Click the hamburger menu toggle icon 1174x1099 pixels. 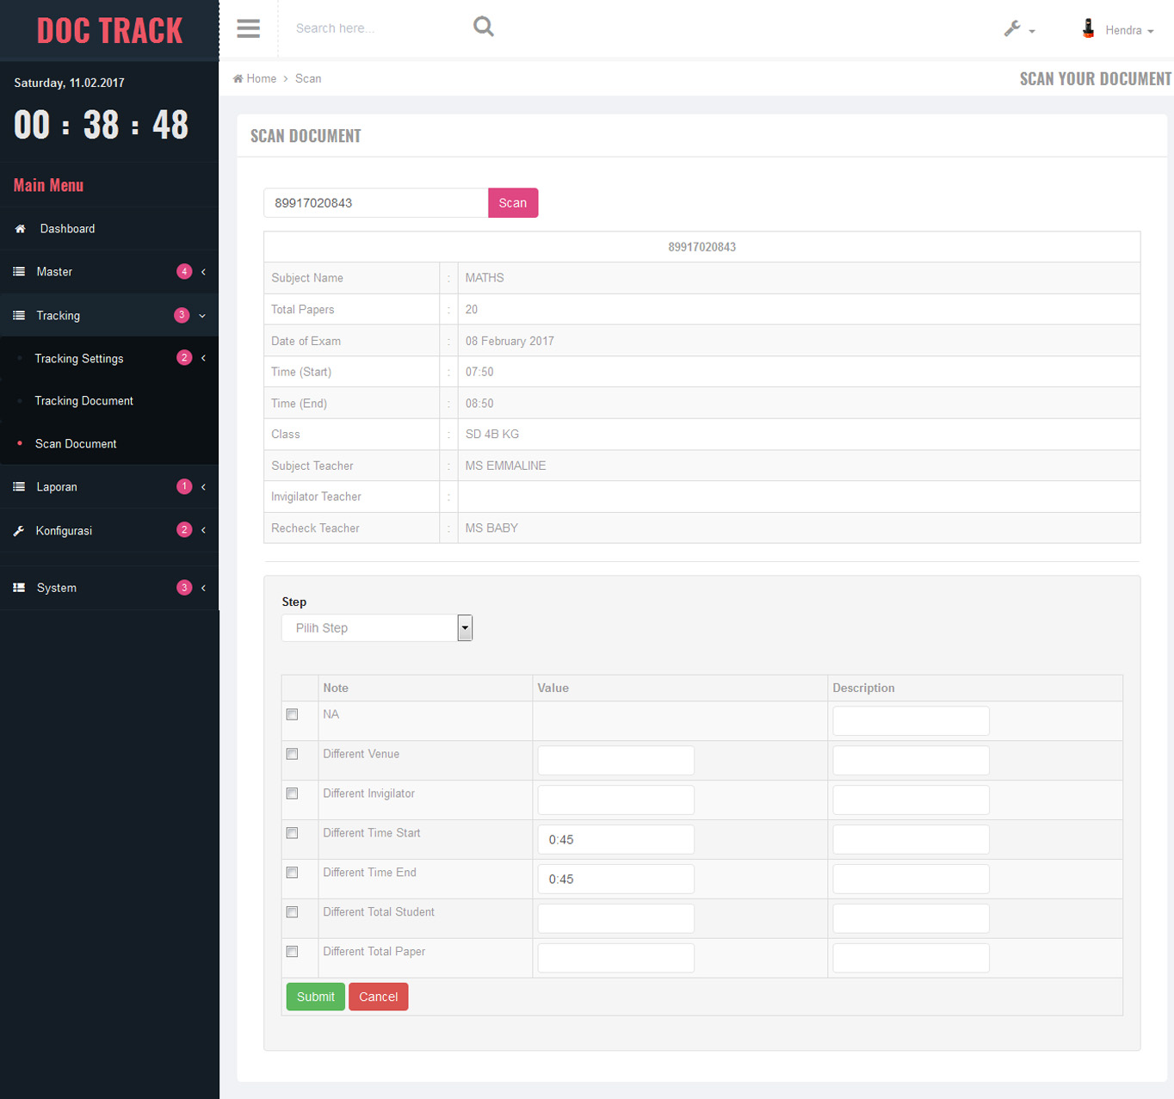(x=248, y=28)
